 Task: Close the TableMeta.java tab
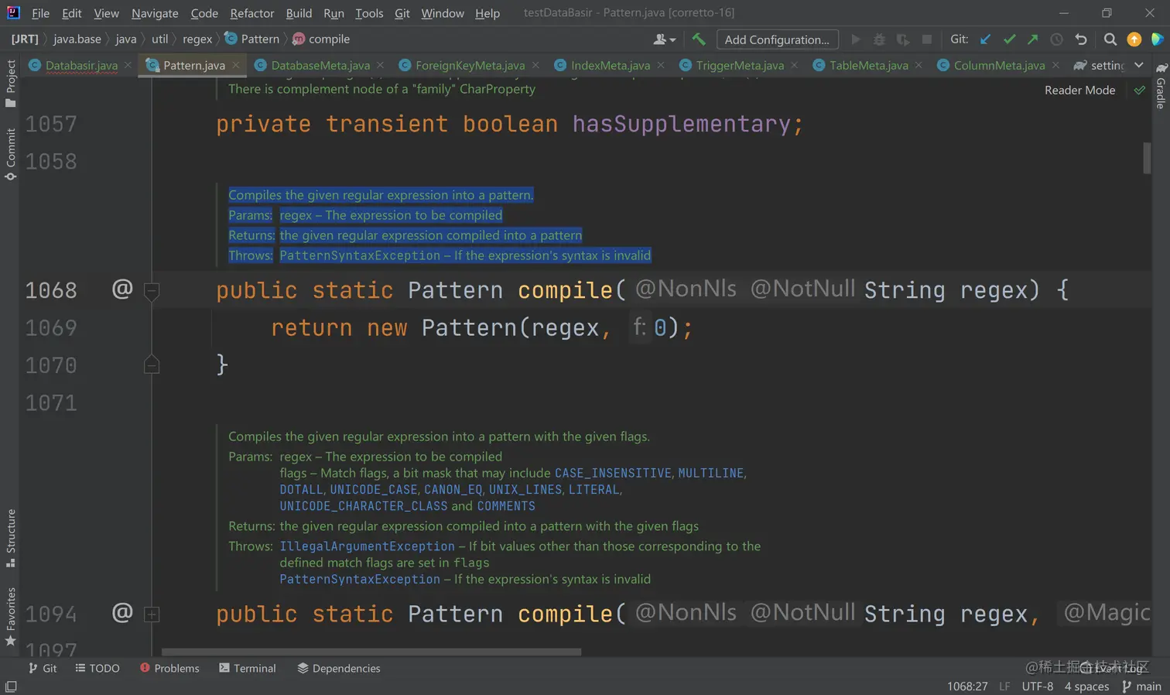coord(919,65)
